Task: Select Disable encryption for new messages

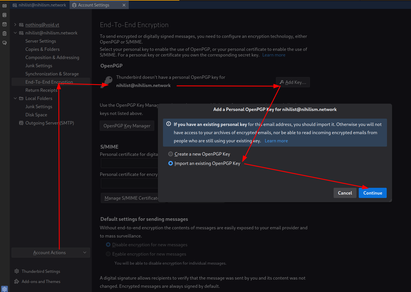Action: (x=108, y=245)
